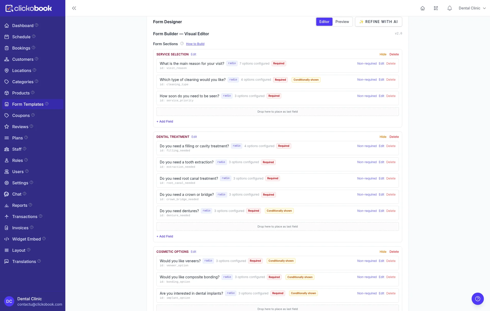Click the Reviews star icon in sidebar

pyautogui.click(x=7, y=127)
